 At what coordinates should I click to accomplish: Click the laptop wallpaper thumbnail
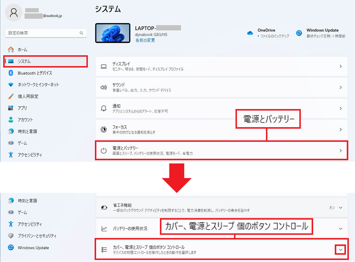[112, 33]
